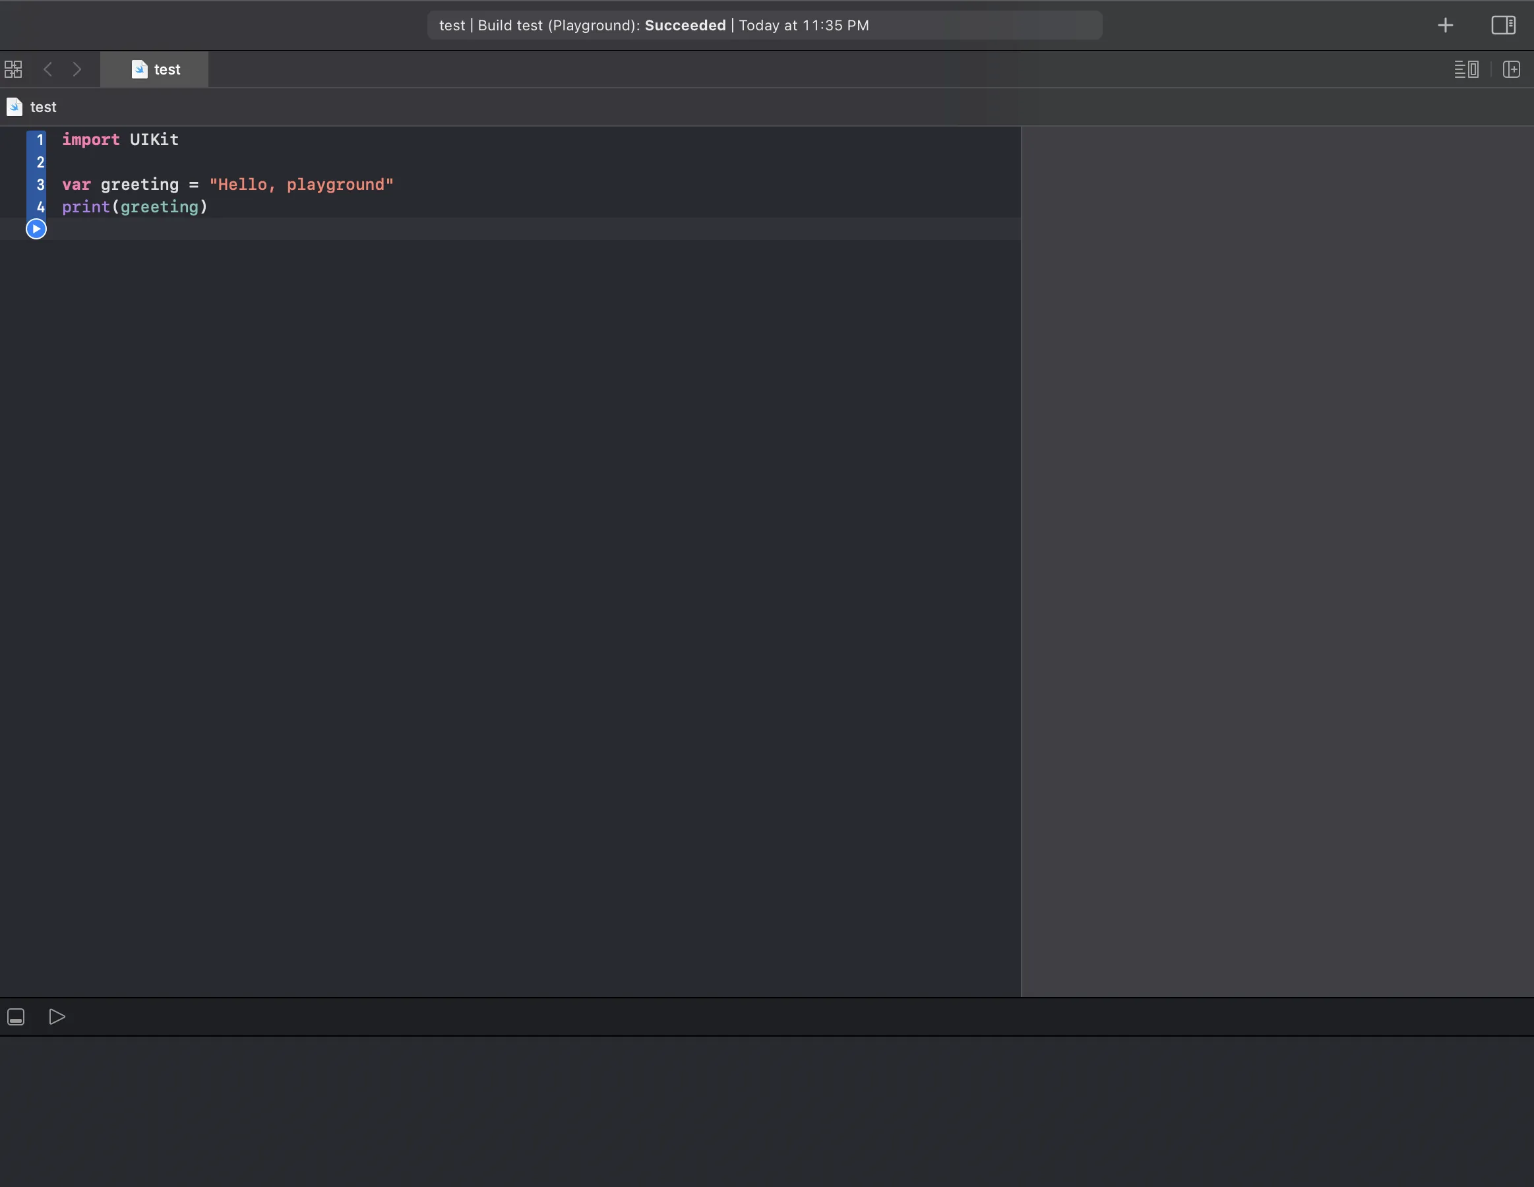The width and height of the screenshot is (1534, 1187).
Task: Go back with the left chevron
Action: [47, 69]
